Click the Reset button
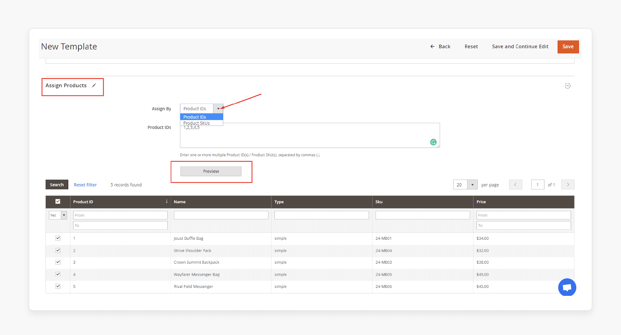The image size is (621, 335). click(471, 46)
